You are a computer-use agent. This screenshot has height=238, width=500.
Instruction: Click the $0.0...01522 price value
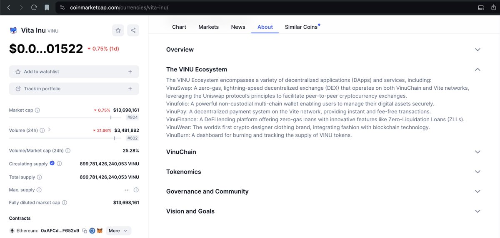[x=46, y=49]
